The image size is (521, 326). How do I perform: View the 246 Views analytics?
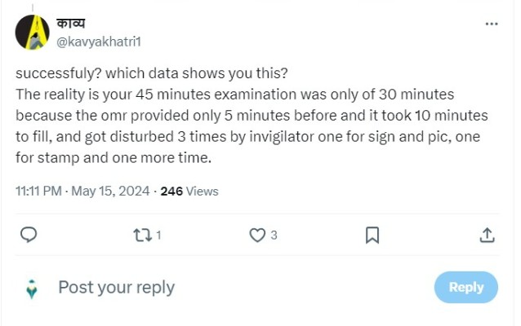pyautogui.click(x=189, y=191)
